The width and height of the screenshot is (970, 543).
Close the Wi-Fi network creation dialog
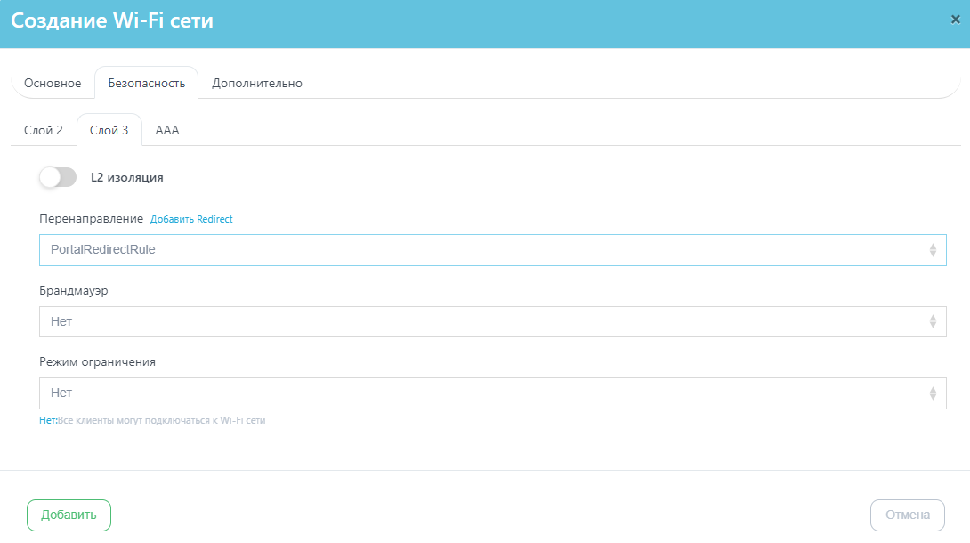point(955,20)
